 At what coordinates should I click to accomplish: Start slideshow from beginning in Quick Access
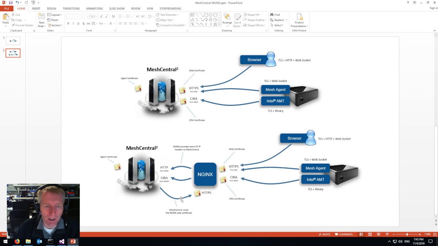(33, 3)
